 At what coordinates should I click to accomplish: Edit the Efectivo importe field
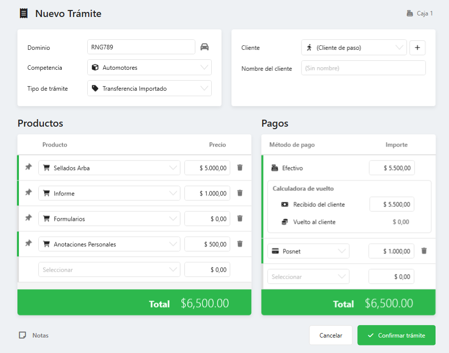(x=392, y=168)
